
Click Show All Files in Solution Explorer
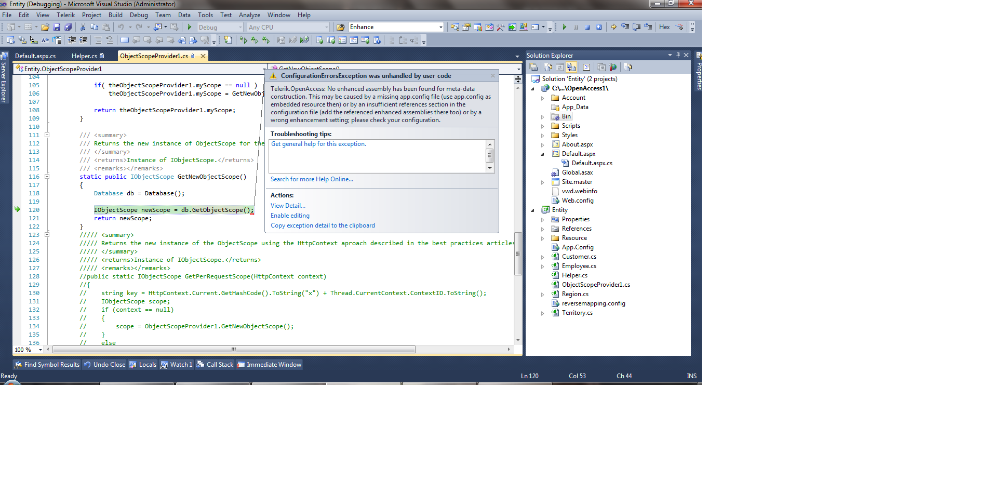click(x=549, y=67)
